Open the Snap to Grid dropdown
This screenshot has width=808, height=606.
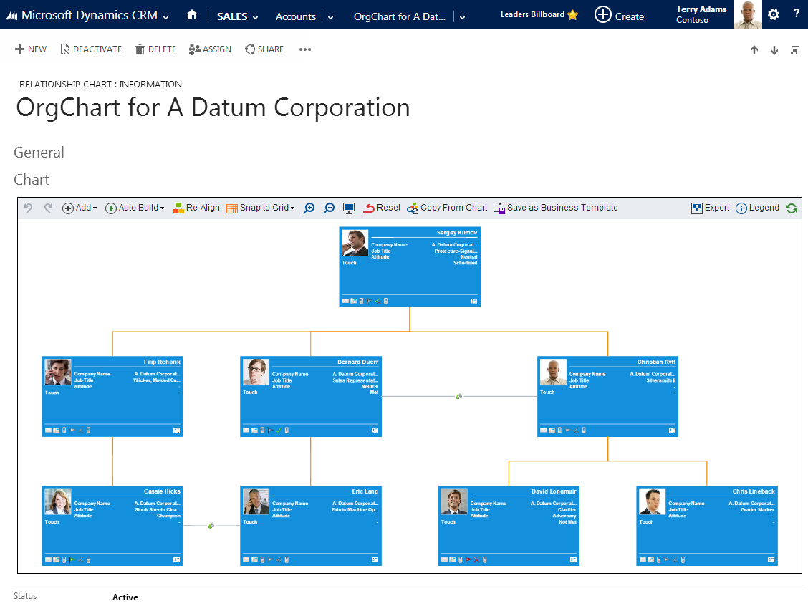261,208
